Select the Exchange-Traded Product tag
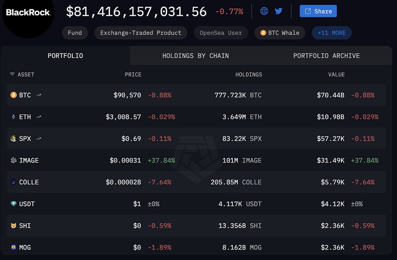This screenshot has width=397, height=260. 141,33
